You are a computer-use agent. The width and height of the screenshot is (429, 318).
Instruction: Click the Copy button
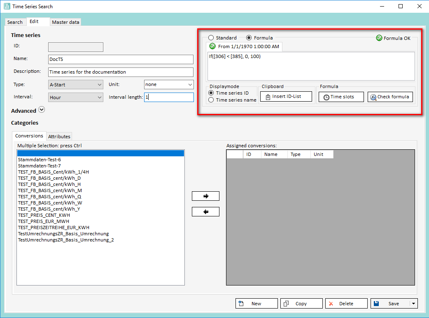coord(301,304)
